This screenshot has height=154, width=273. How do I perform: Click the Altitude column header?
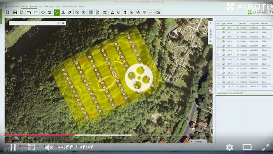click(x=264, y=23)
